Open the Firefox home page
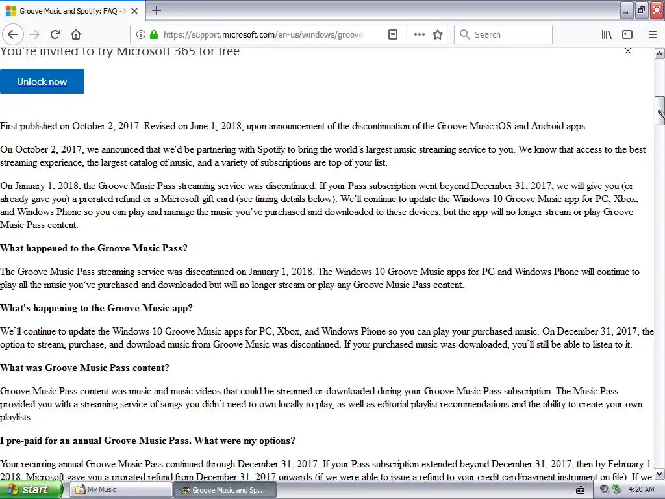Screen dimensions: 665x499 (x=76, y=34)
